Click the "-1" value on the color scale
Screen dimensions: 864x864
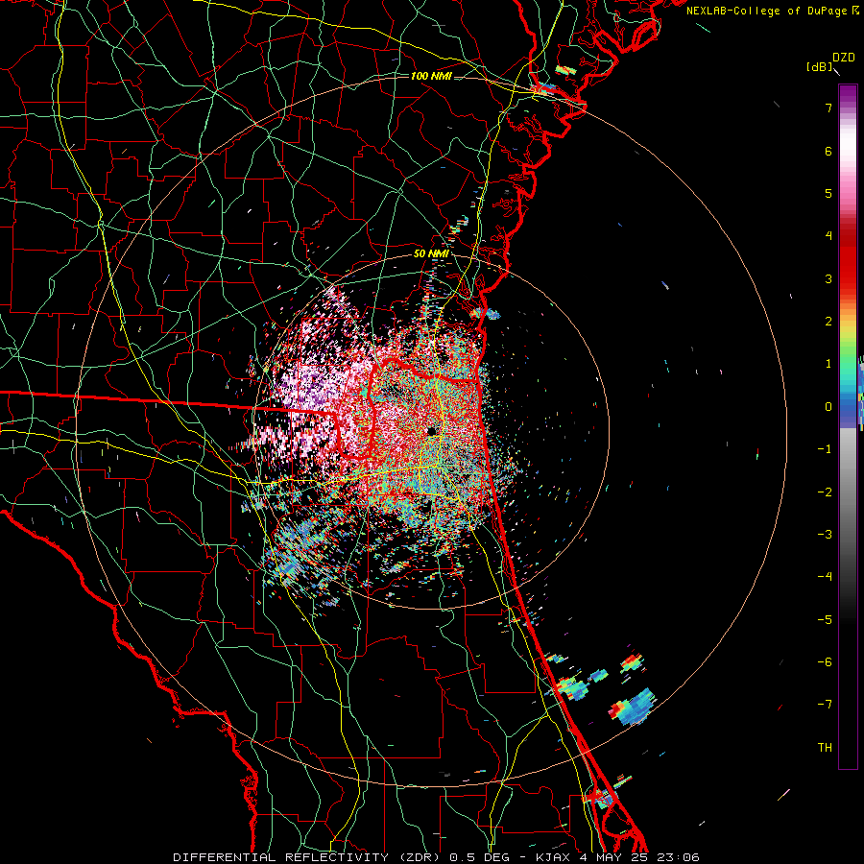[x=825, y=449]
